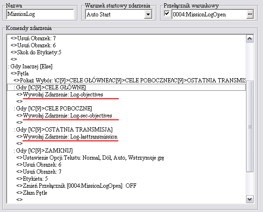Select the 'Skok do Etykiety:5' command
This screenshot has height=212, width=263.
click(x=36, y=52)
